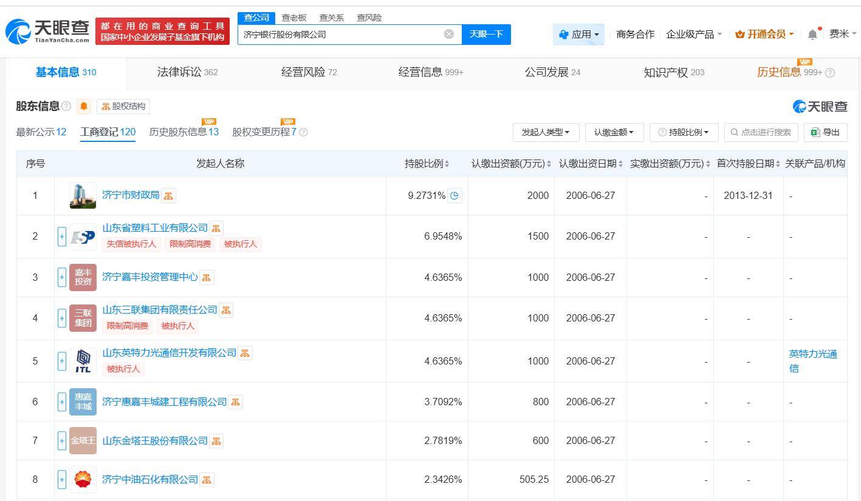Screen dimensions: 861x501
Task: Expand row for 济宁嘉丰投资管理中心
Action: click(62, 277)
